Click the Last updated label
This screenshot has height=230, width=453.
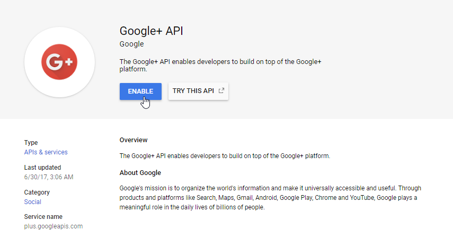pyautogui.click(x=42, y=168)
